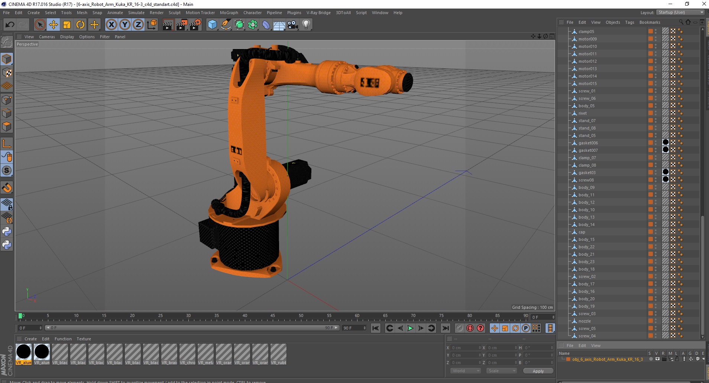The image size is (709, 383).
Task: Click the Apply button
Action: tap(538, 371)
